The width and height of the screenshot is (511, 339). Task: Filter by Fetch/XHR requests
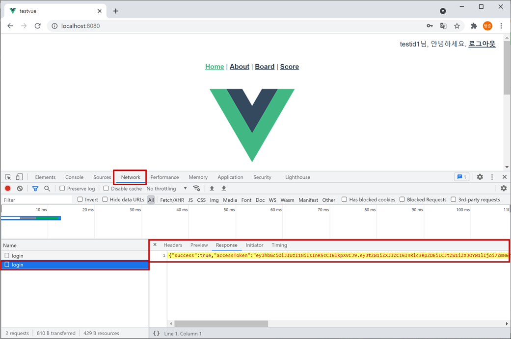(x=172, y=200)
